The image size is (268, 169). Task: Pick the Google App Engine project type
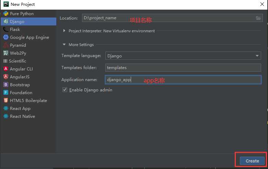click(x=28, y=37)
